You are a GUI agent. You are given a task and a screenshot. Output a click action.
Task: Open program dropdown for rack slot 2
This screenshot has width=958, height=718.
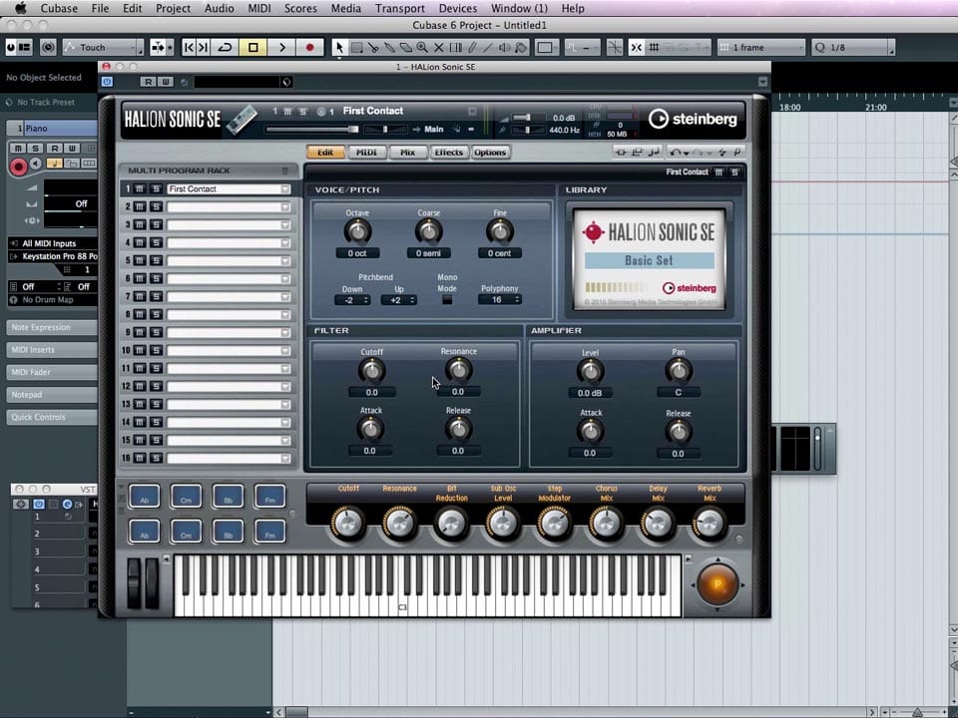[285, 207]
